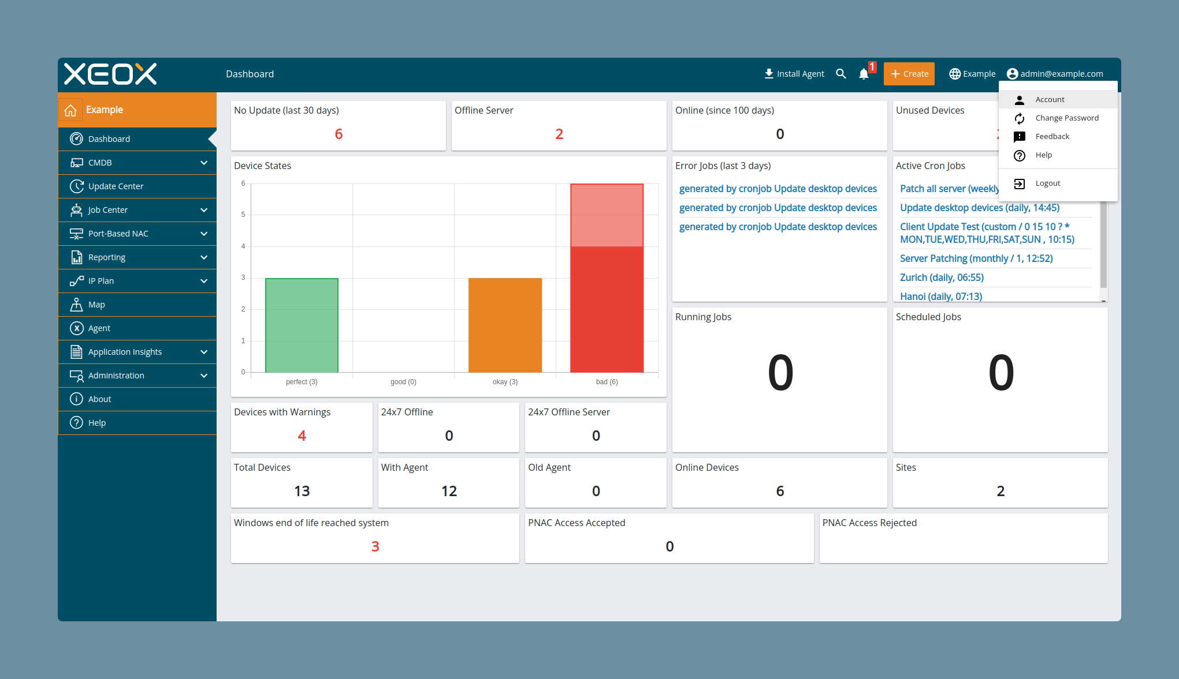Click the Install Agent download icon

769,74
